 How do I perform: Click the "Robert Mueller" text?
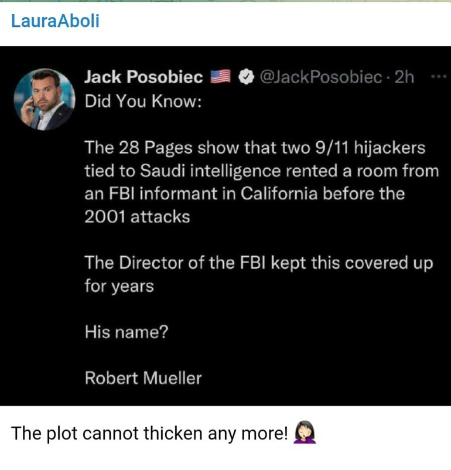143,378
